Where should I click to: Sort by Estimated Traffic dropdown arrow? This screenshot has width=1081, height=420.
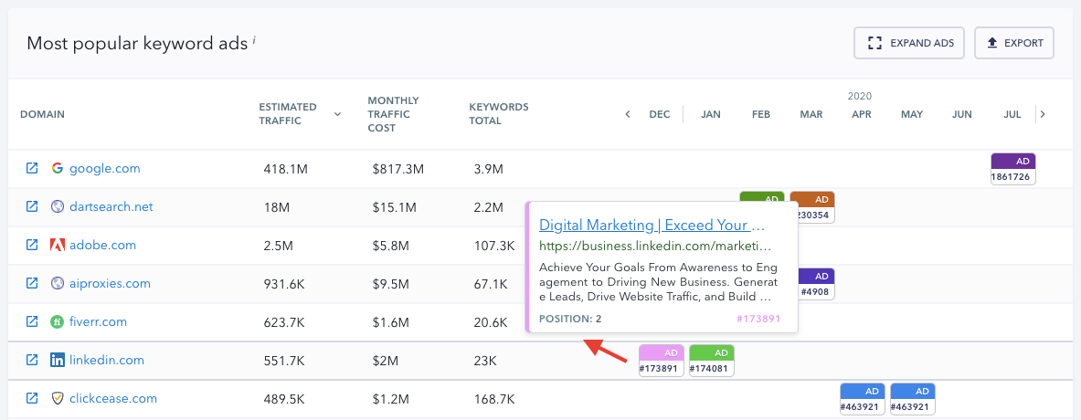338,114
